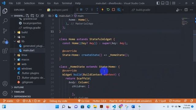The height and width of the screenshot is (110, 196).
Task: Expand the macos folder
Action: [x=15, y=60]
